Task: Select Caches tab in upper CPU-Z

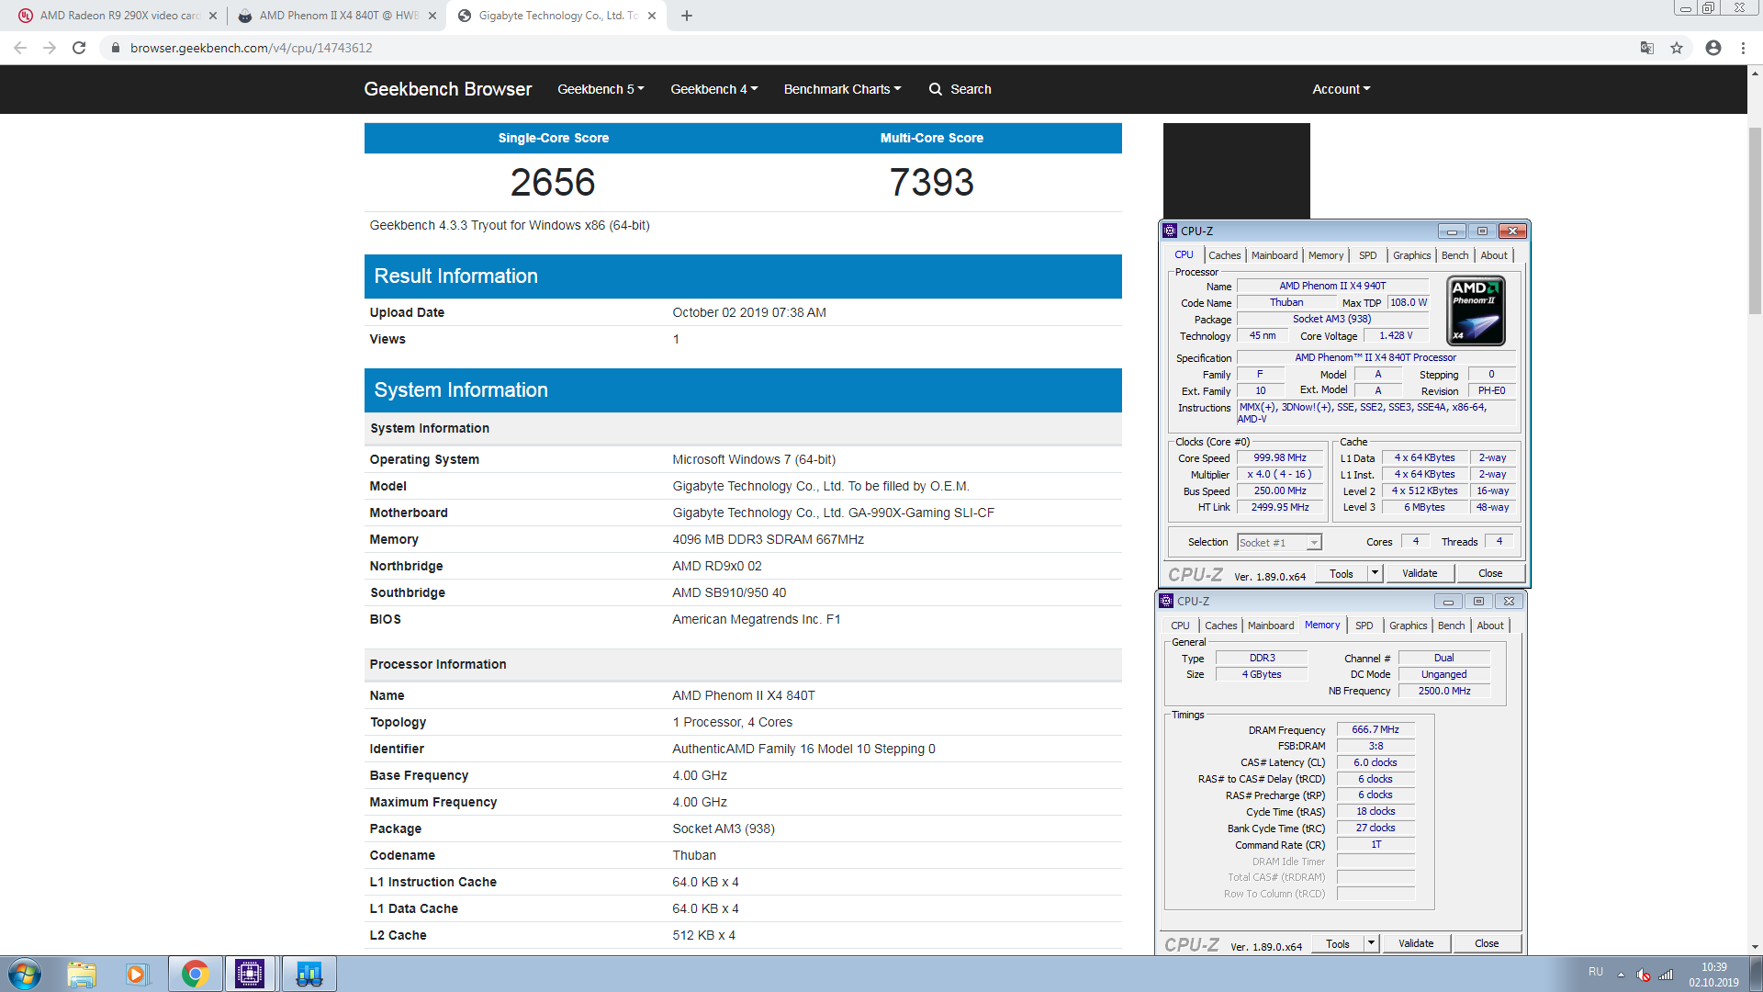Action: pyautogui.click(x=1224, y=255)
